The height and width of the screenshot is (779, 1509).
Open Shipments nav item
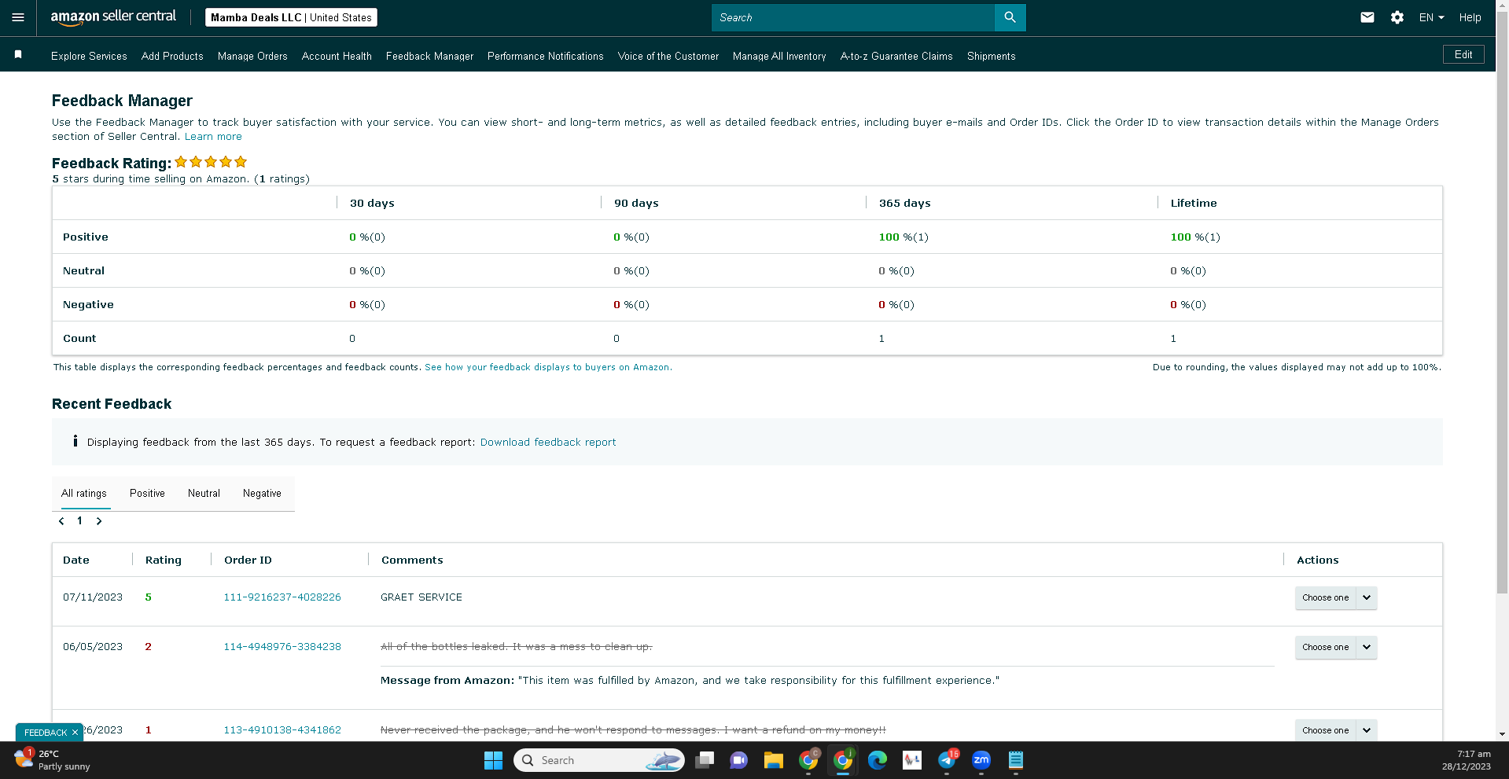(991, 56)
